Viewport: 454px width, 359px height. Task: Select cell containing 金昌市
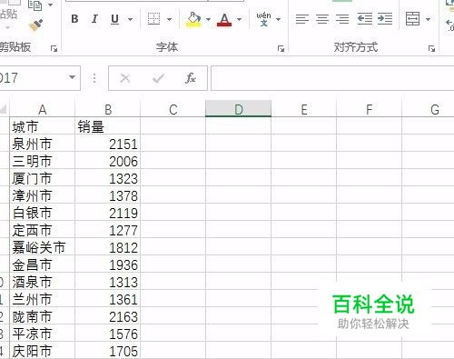(43, 264)
